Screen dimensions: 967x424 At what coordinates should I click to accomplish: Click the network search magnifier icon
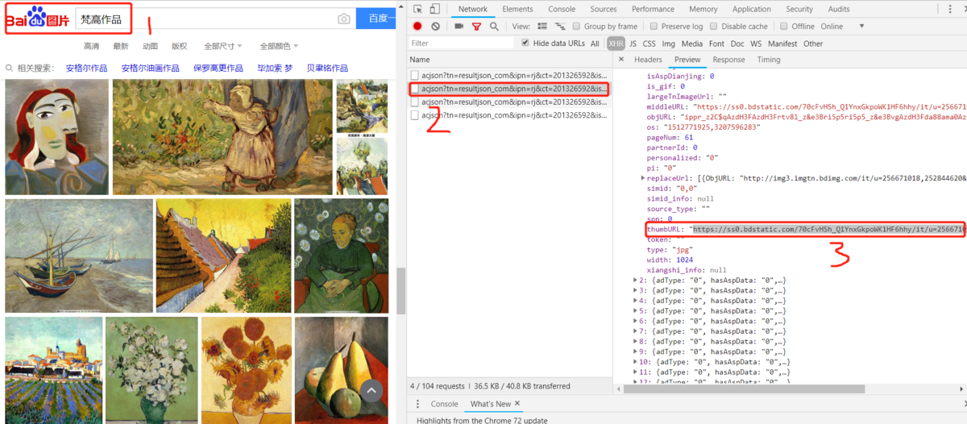pyautogui.click(x=494, y=26)
